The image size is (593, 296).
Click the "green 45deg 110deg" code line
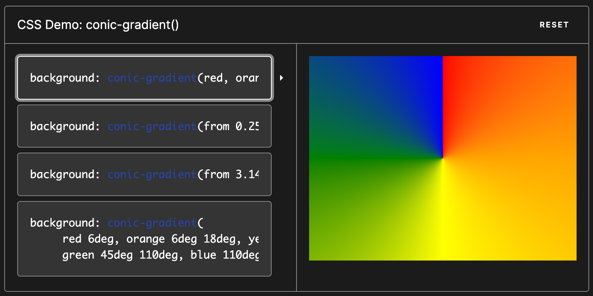(117, 255)
